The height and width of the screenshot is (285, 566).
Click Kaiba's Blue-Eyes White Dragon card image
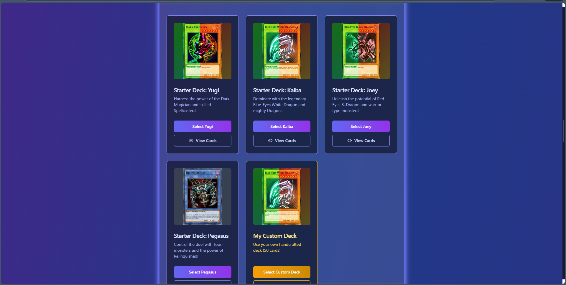[x=282, y=51]
